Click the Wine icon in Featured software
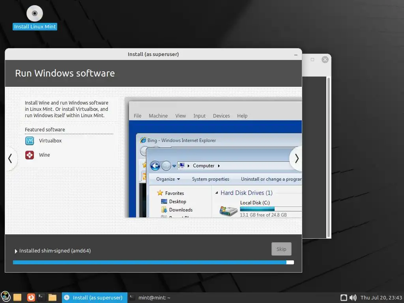The width and height of the screenshot is (404, 303). tap(30, 155)
